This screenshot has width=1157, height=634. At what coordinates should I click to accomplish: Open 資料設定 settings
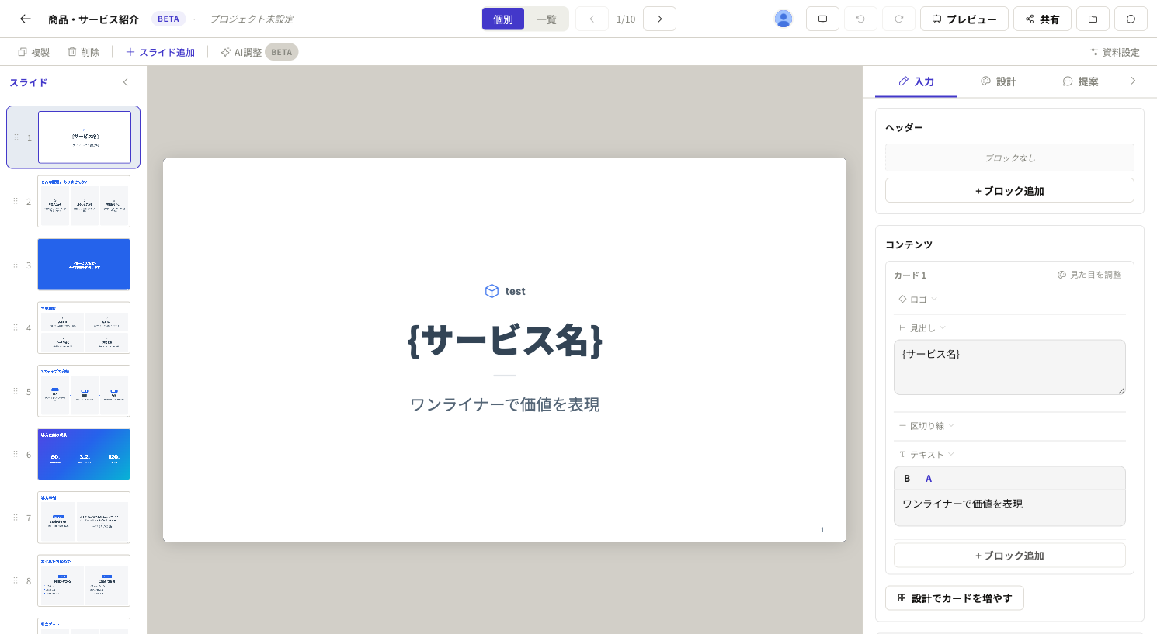(x=1115, y=52)
